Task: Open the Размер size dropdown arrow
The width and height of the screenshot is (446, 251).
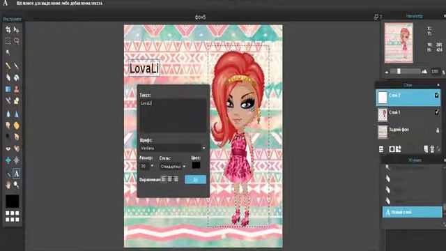Action: [152, 166]
